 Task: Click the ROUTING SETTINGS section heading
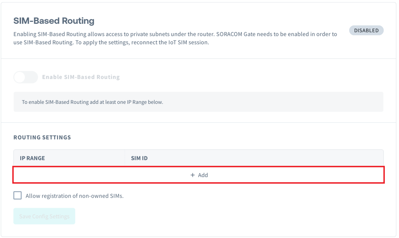tap(42, 137)
